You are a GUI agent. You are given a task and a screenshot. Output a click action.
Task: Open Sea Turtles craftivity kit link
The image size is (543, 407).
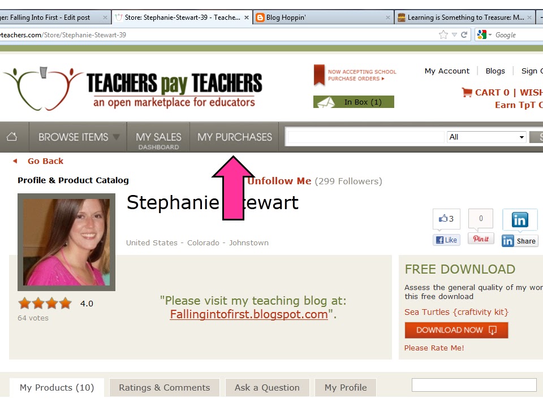coord(456,312)
